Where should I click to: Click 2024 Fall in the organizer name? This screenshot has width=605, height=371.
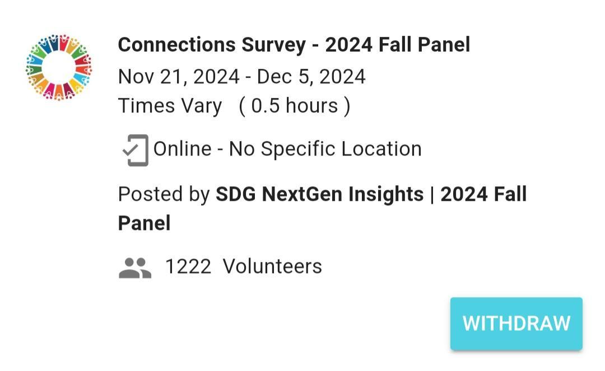(483, 195)
